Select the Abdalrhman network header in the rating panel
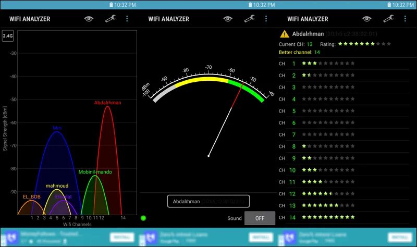This screenshot has width=417, height=247. (335, 34)
